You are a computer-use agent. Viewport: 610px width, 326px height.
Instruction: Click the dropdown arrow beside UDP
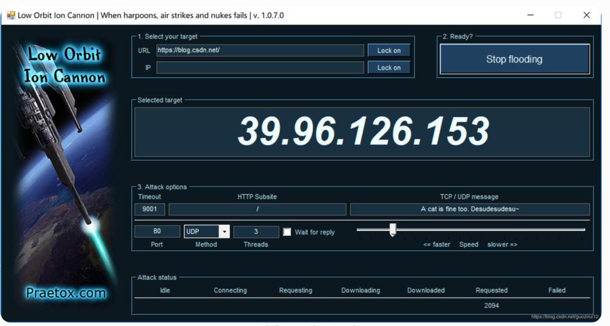224,232
